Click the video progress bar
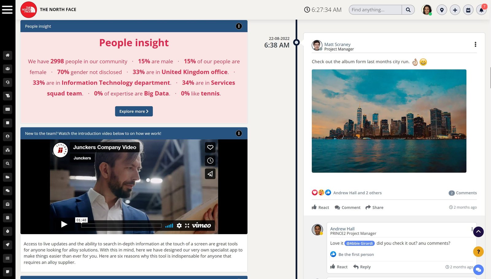Screen dimensions: 491x279 (x=122, y=226)
